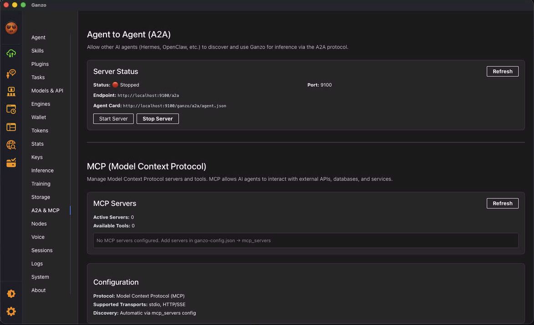Open the Logs section
This screenshot has height=325, width=534.
point(37,264)
